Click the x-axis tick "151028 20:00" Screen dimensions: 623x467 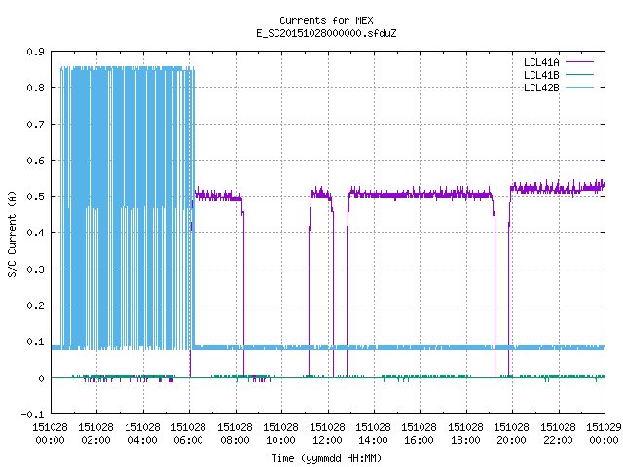tap(511, 433)
